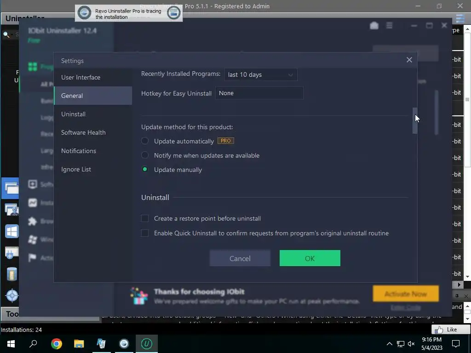Click the Enter Code link under Activate Now
Viewport: 471px width, 353px height.
click(x=406, y=307)
